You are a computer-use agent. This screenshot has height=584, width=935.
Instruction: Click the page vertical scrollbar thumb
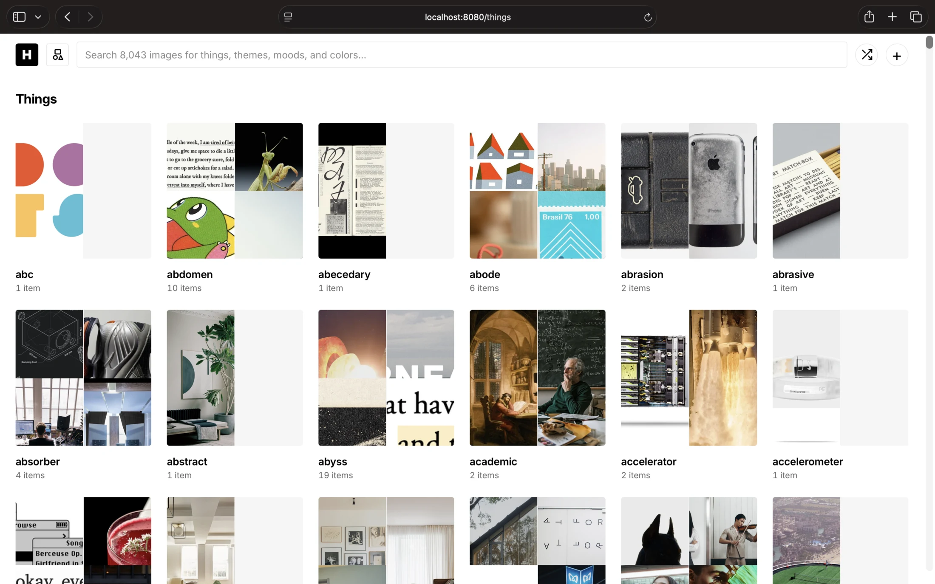pos(929,42)
